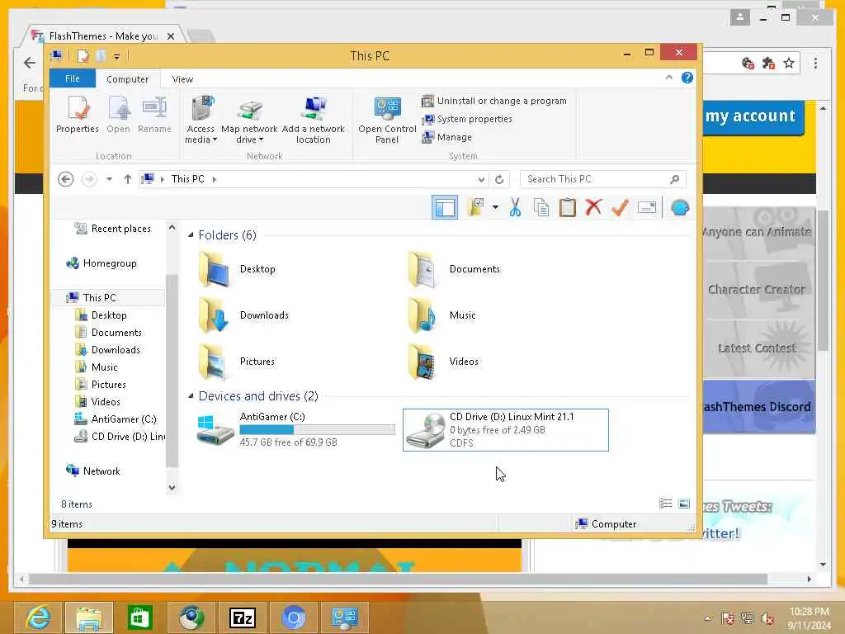Toggle the layout pane toolbar button
This screenshot has width=845, height=634.
(445, 207)
